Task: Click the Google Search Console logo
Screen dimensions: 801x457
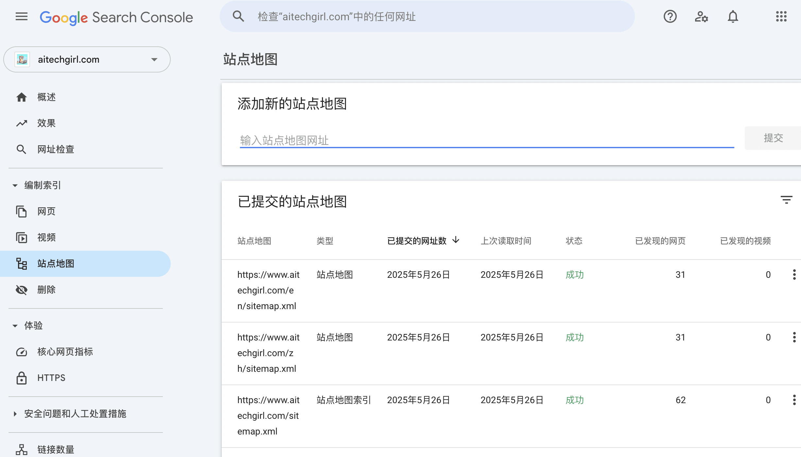Action: coord(116,17)
